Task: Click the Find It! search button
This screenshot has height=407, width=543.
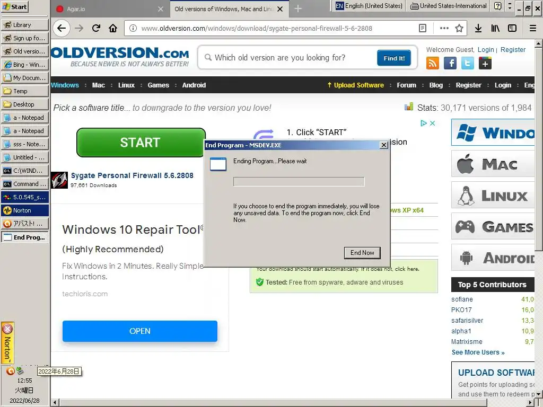Action: click(394, 58)
